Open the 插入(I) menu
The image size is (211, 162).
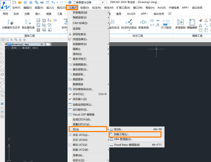(50, 8)
